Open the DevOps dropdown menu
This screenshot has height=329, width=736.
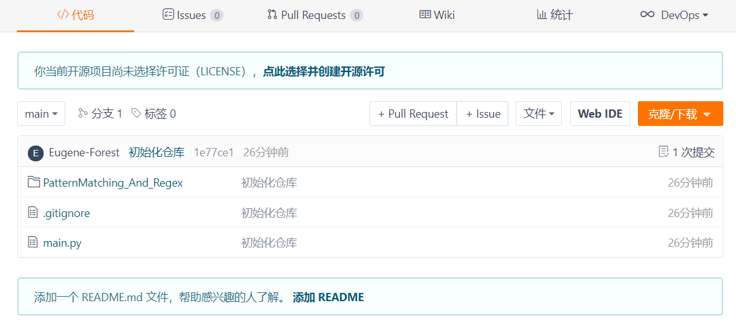click(674, 15)
